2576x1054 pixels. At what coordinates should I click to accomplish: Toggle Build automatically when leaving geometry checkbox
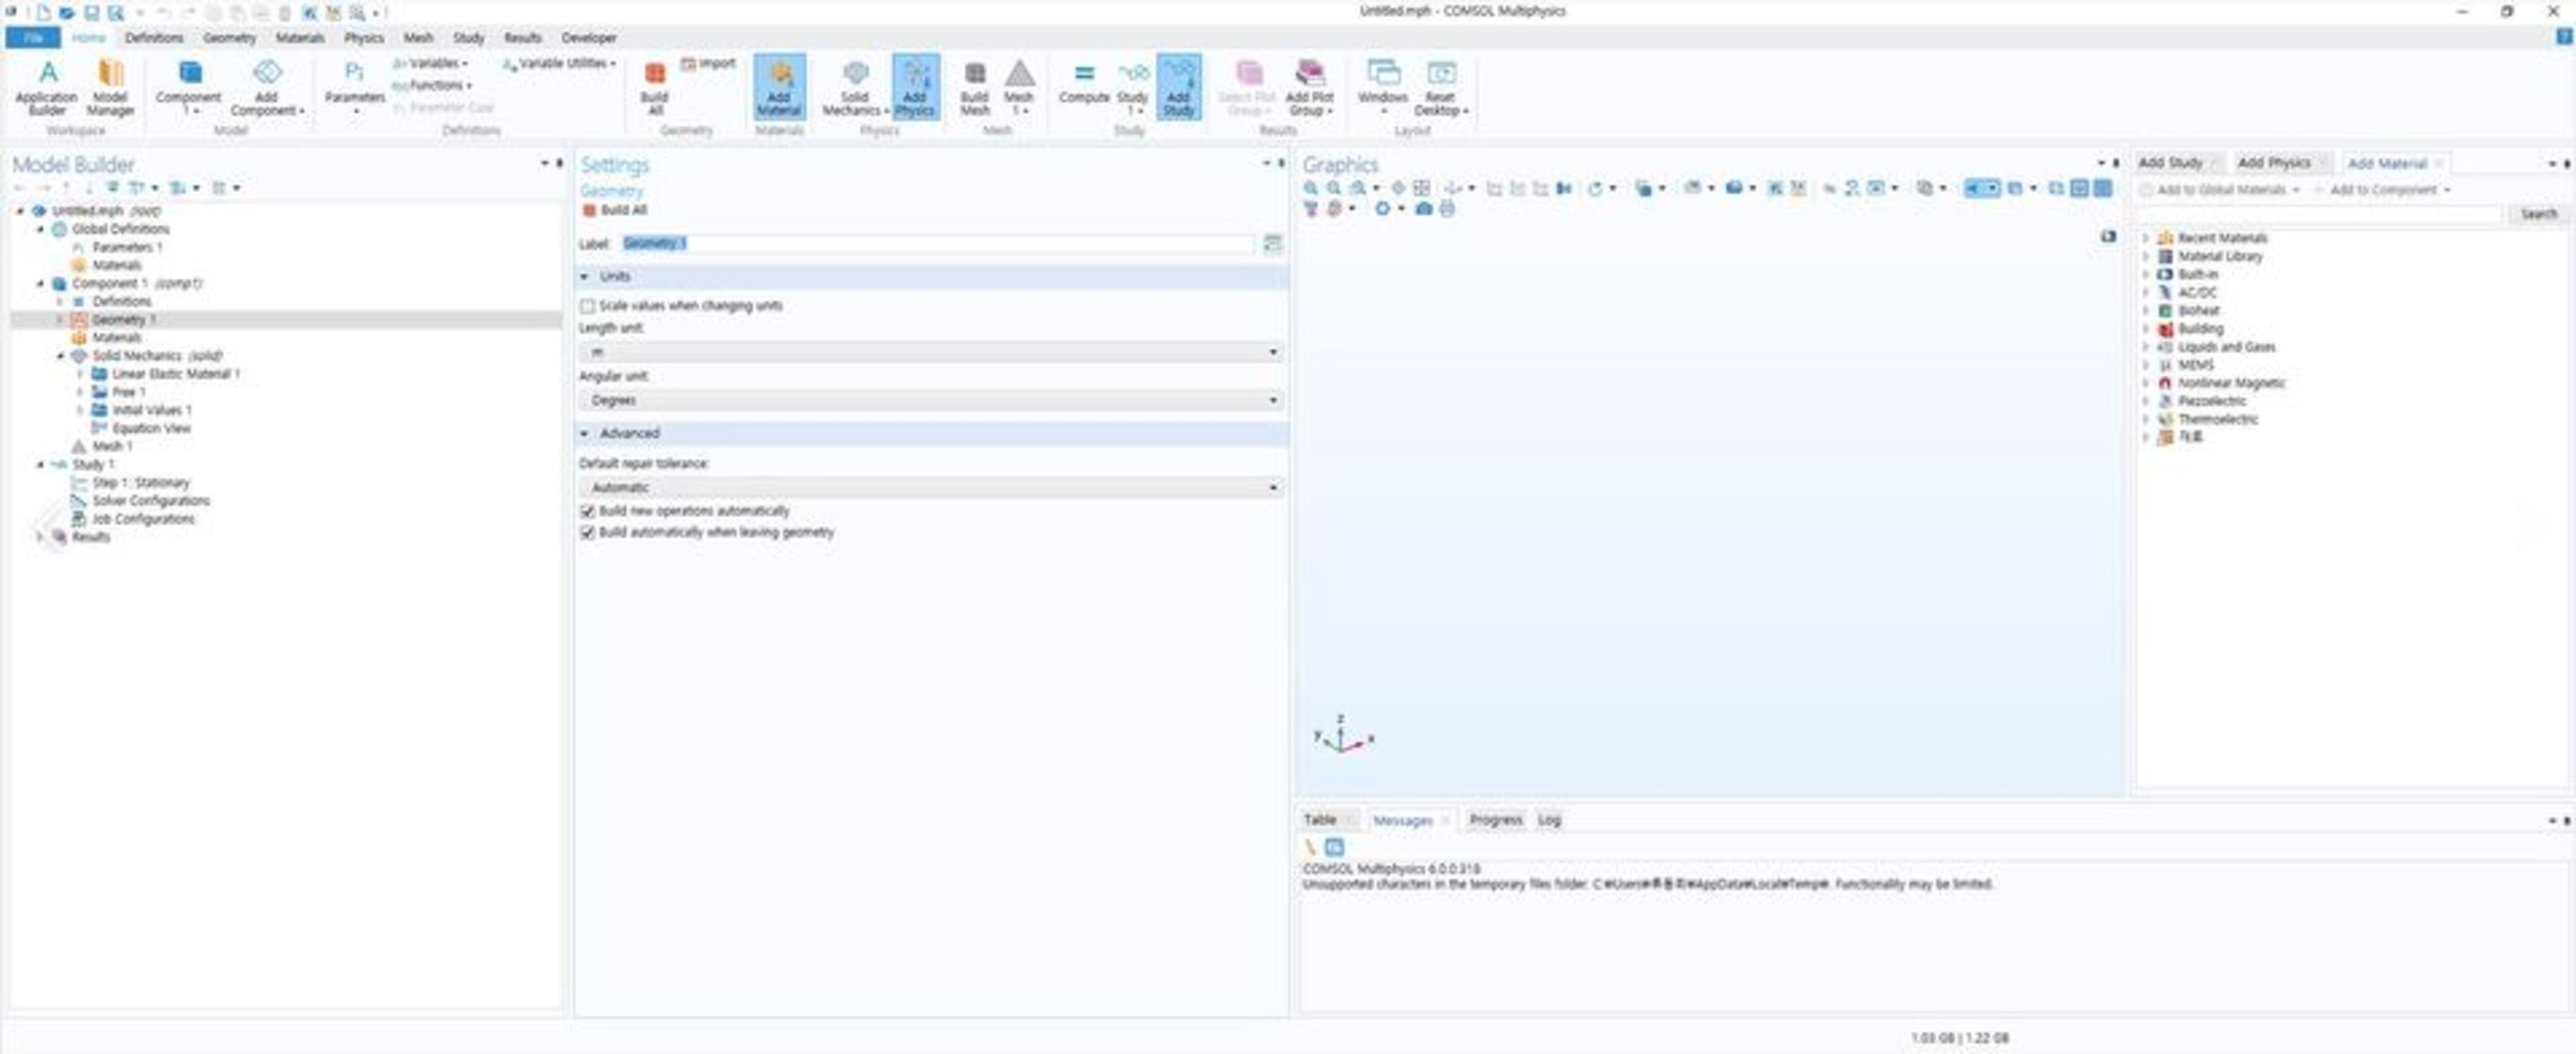point(587,533)
